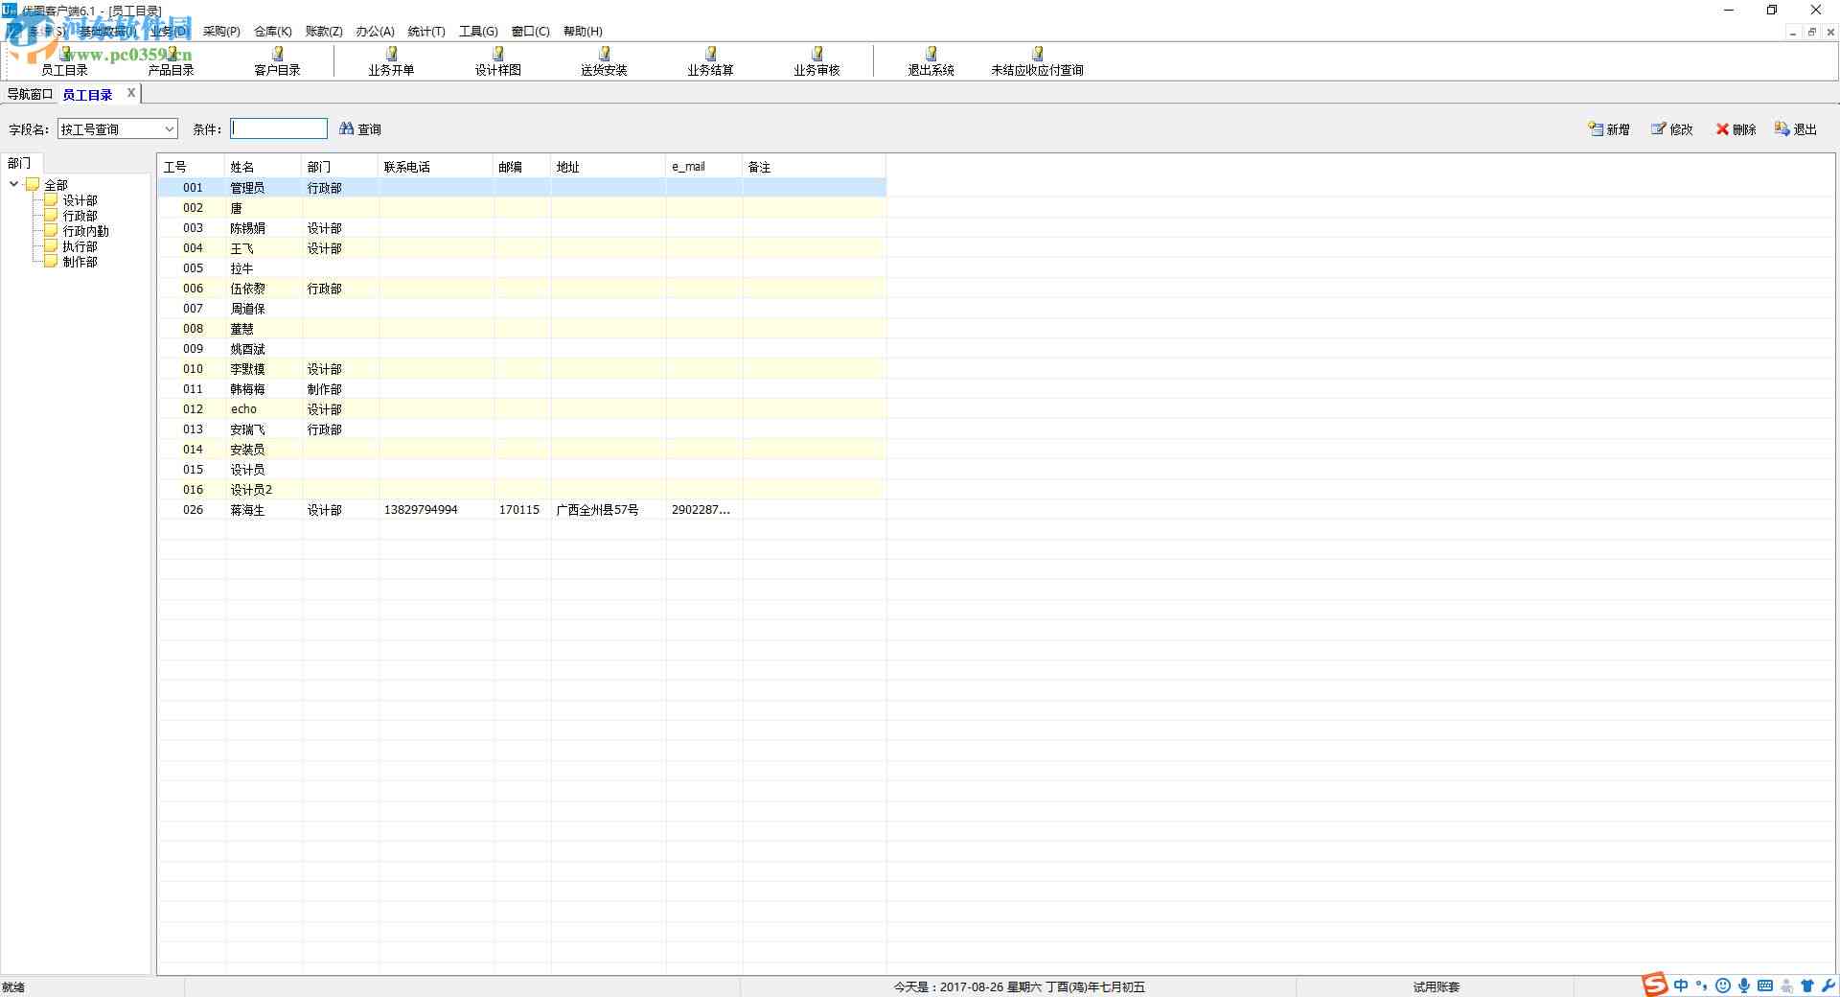This screenshot has height=997, width=1840.
Task: Select employee row 012 echo
Action: pyautogui.click(x=521, y=409)
